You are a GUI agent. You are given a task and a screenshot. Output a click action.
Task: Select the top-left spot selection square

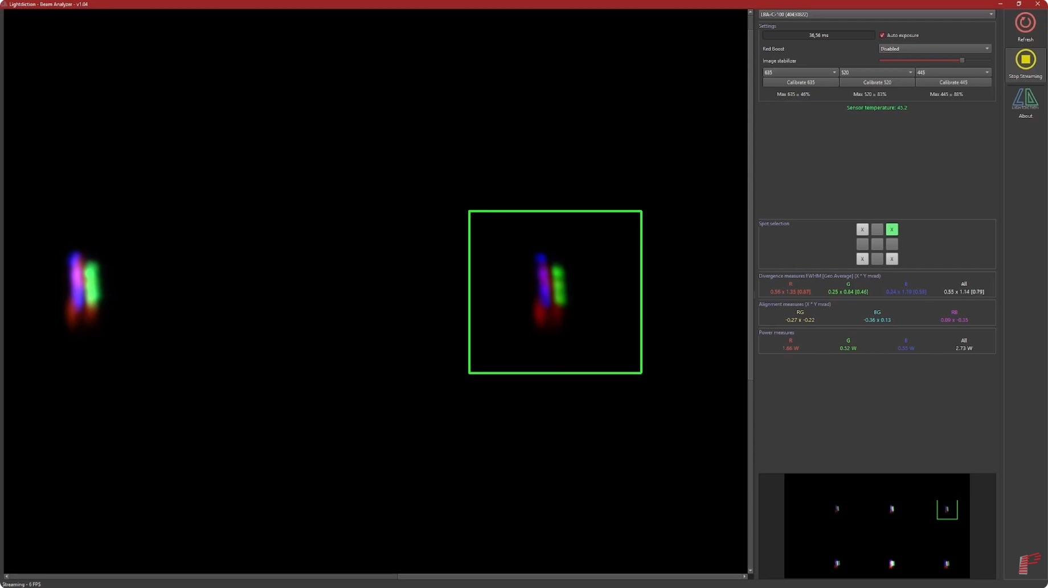tap(862, 229)
